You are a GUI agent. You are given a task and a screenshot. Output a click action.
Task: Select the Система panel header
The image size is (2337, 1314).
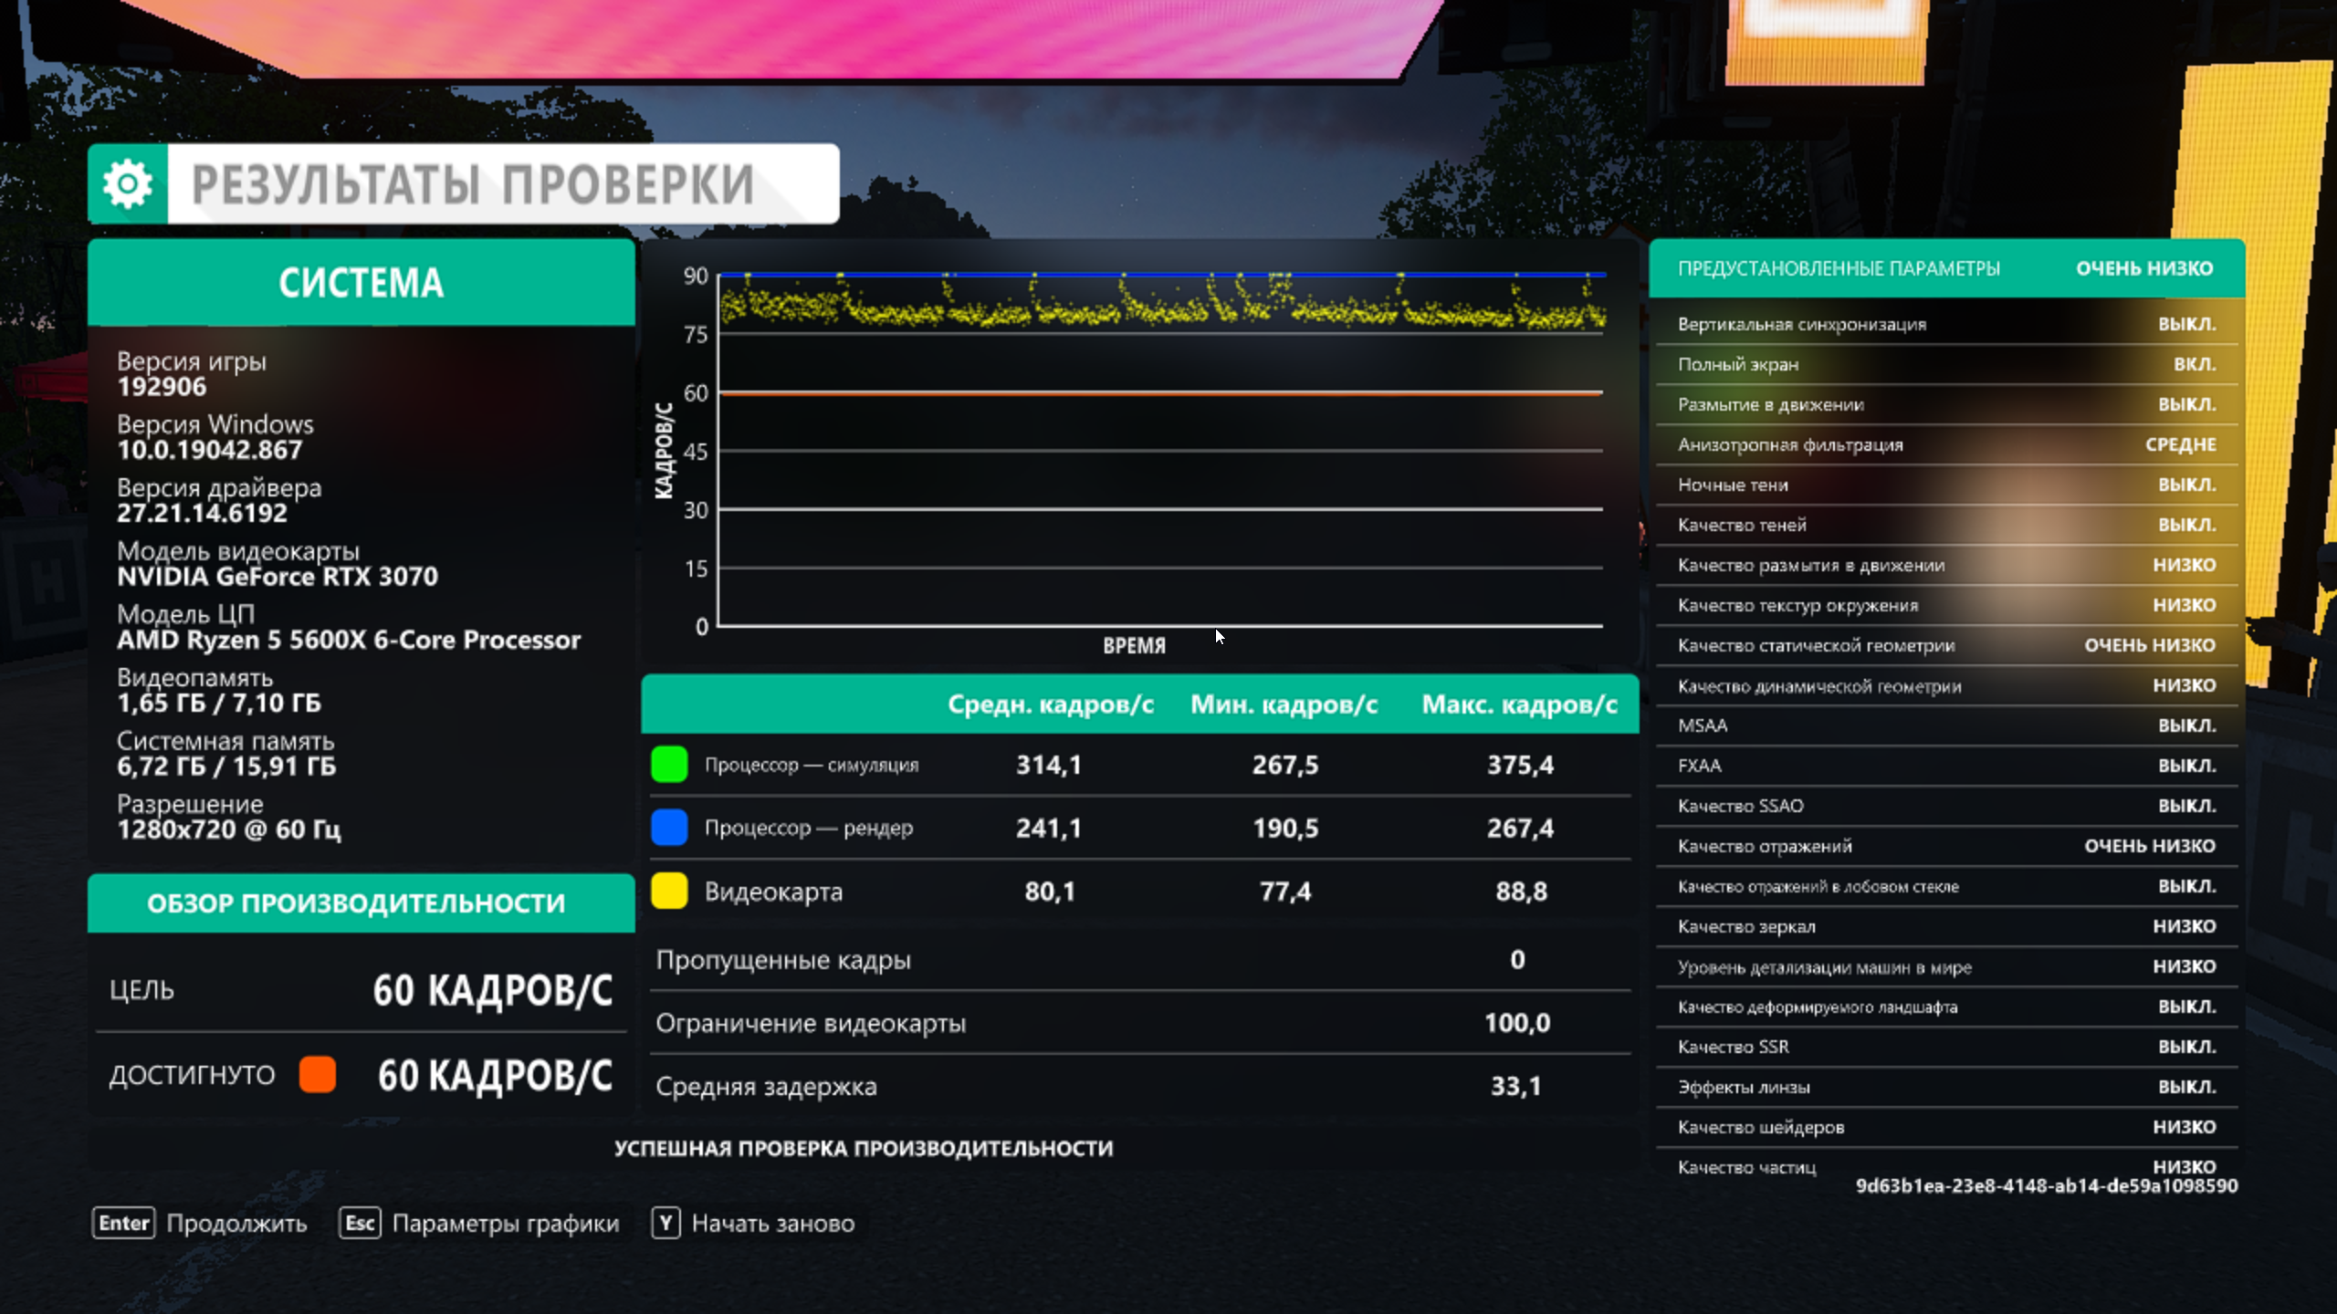(362, 283)
